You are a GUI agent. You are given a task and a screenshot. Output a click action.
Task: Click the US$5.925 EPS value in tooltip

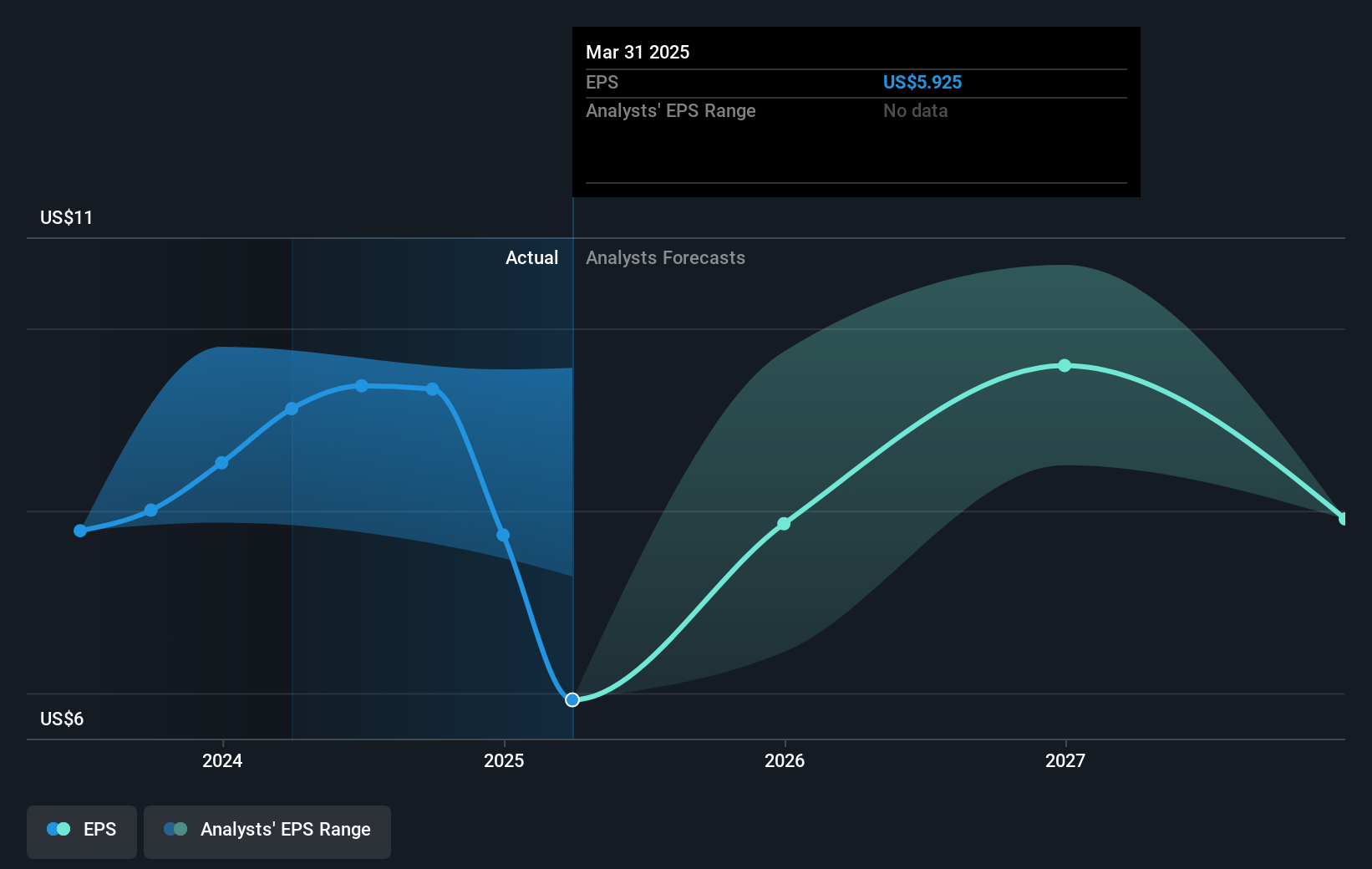coord(922,82)
